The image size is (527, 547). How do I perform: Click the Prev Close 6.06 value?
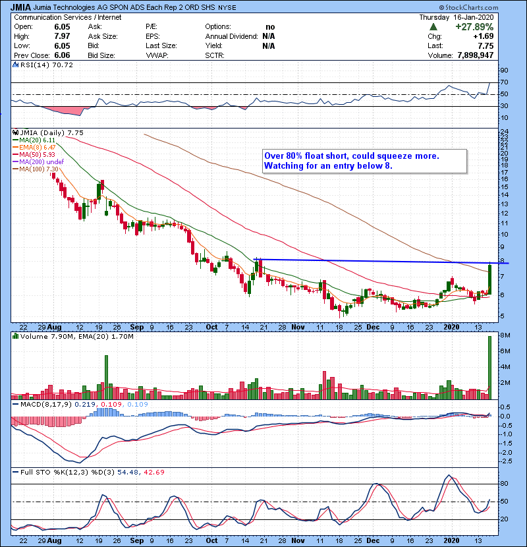62,55
